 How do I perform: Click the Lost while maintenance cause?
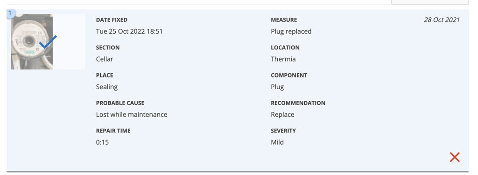pos(132,115)
